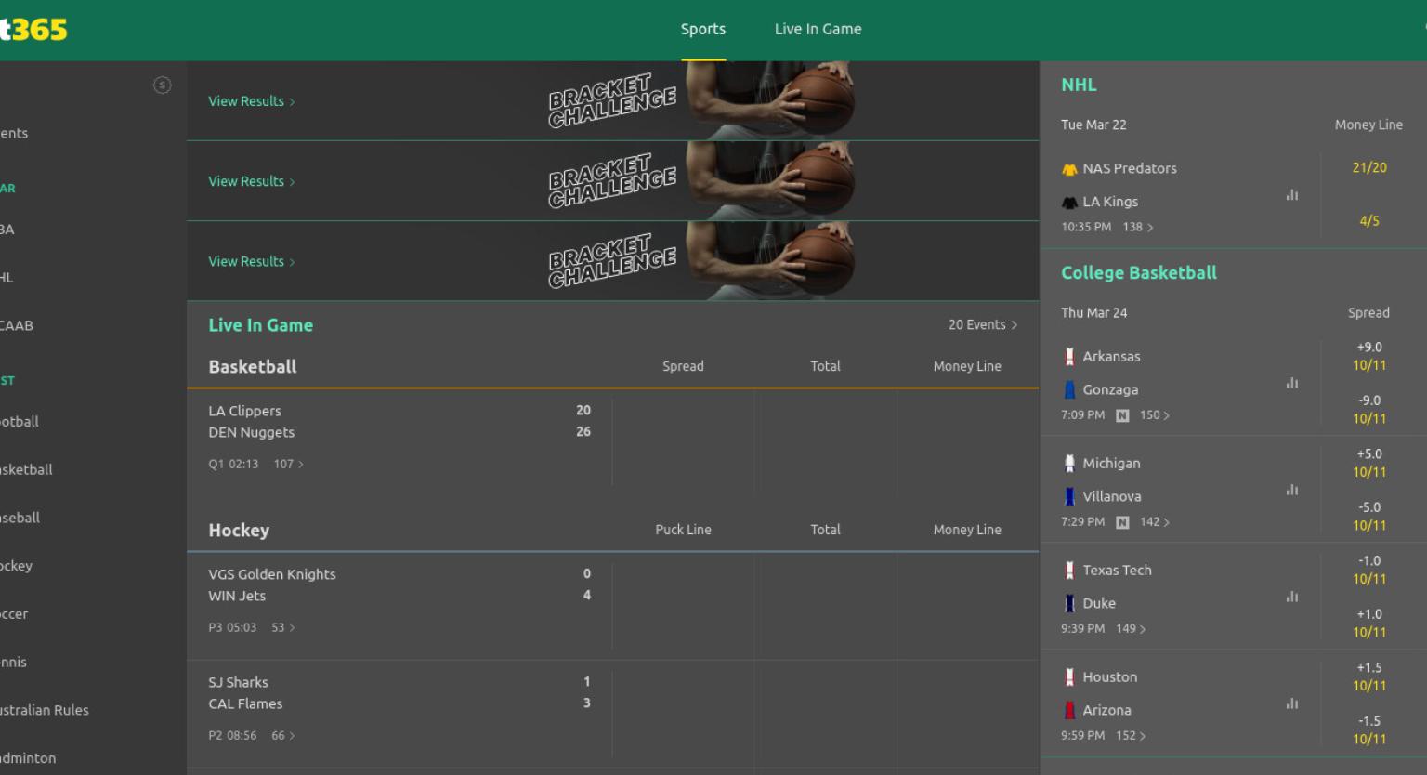The width and height of the screenshot is (1427, 775).
Task: Expand 107 markets for Clippers vs Nuggets
Action: [x=289, y=464]
